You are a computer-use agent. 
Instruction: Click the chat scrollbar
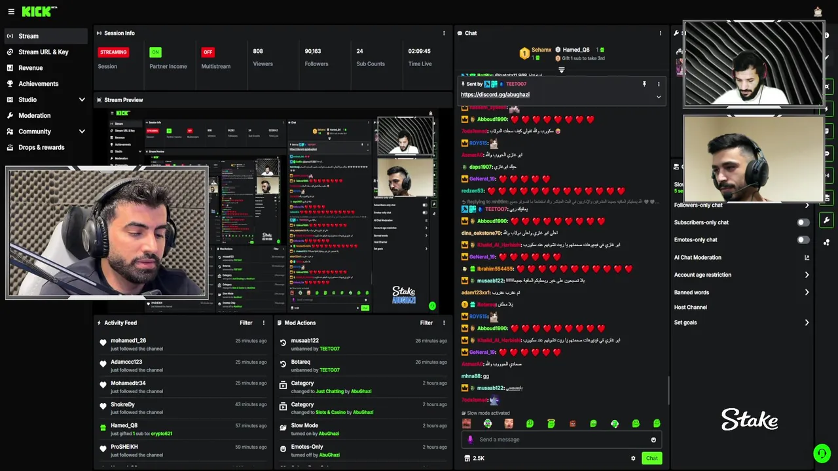[668, 391]
